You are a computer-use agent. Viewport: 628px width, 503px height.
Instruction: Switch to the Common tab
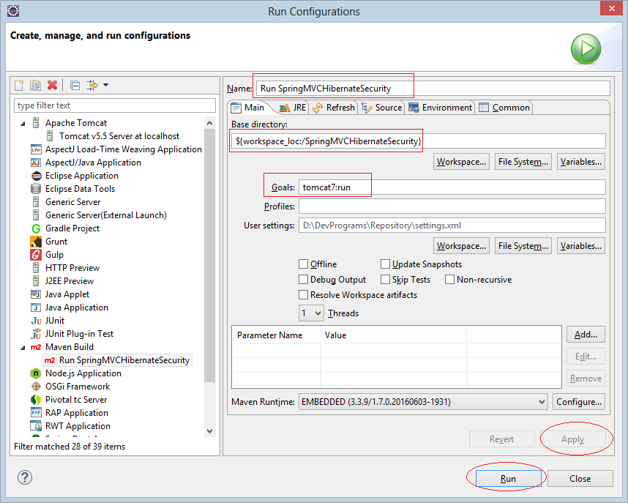504,108
